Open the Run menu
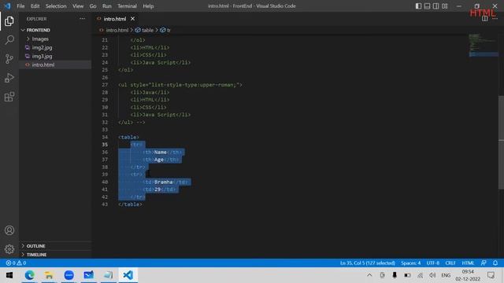The image size is (504, 283). coord(107,6)
